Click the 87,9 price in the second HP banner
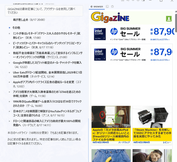The height and width of the screenshot is (162, 177). [x=163, y=52]
